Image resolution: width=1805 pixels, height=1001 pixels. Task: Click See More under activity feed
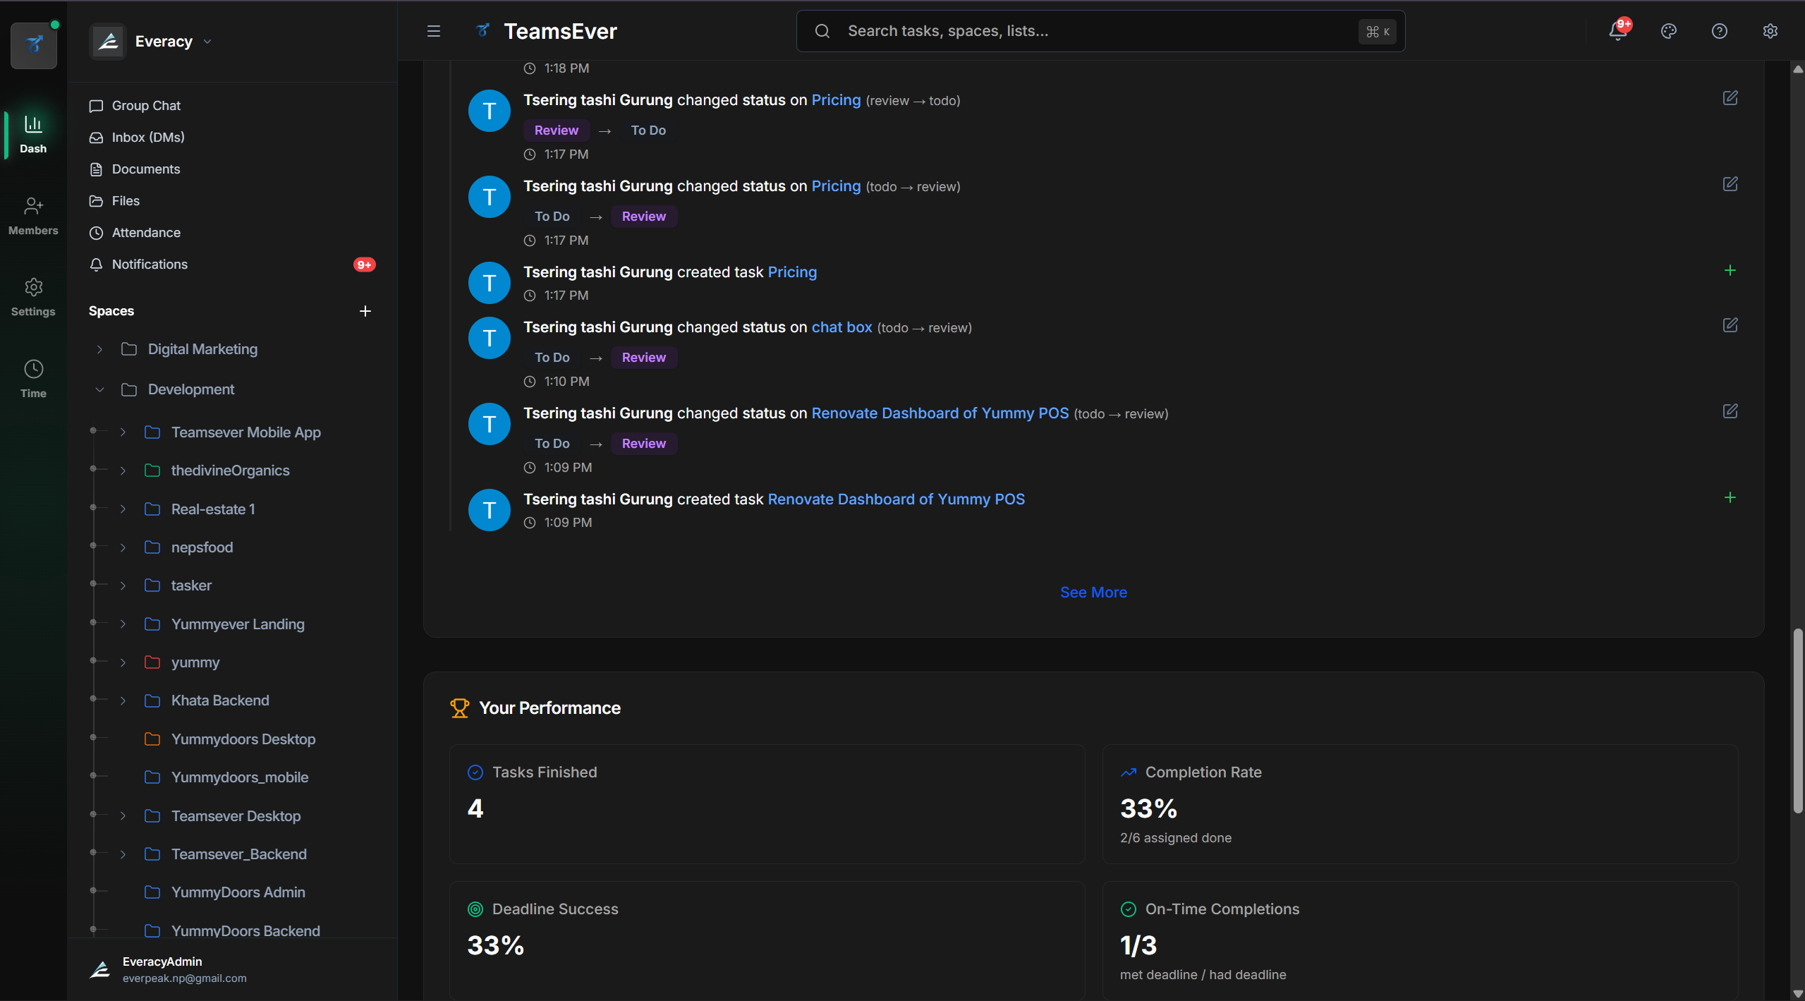click(1093, 593)
